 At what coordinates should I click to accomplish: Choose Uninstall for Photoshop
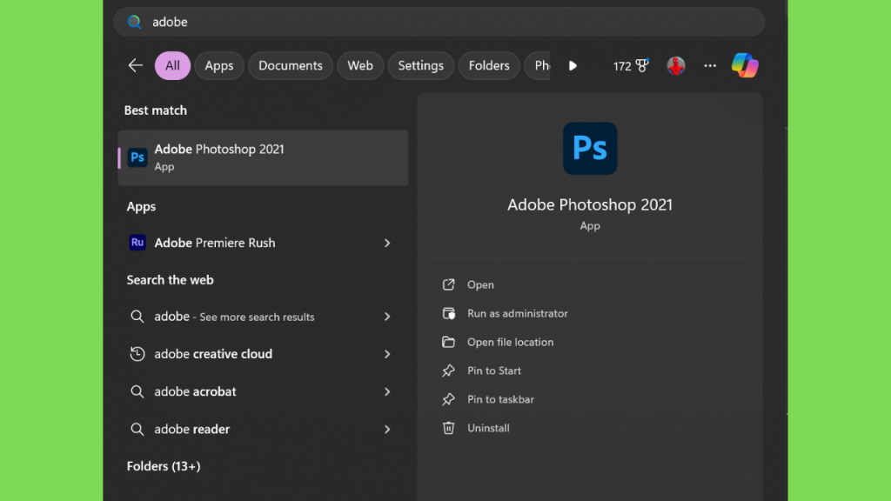[488, 428]
